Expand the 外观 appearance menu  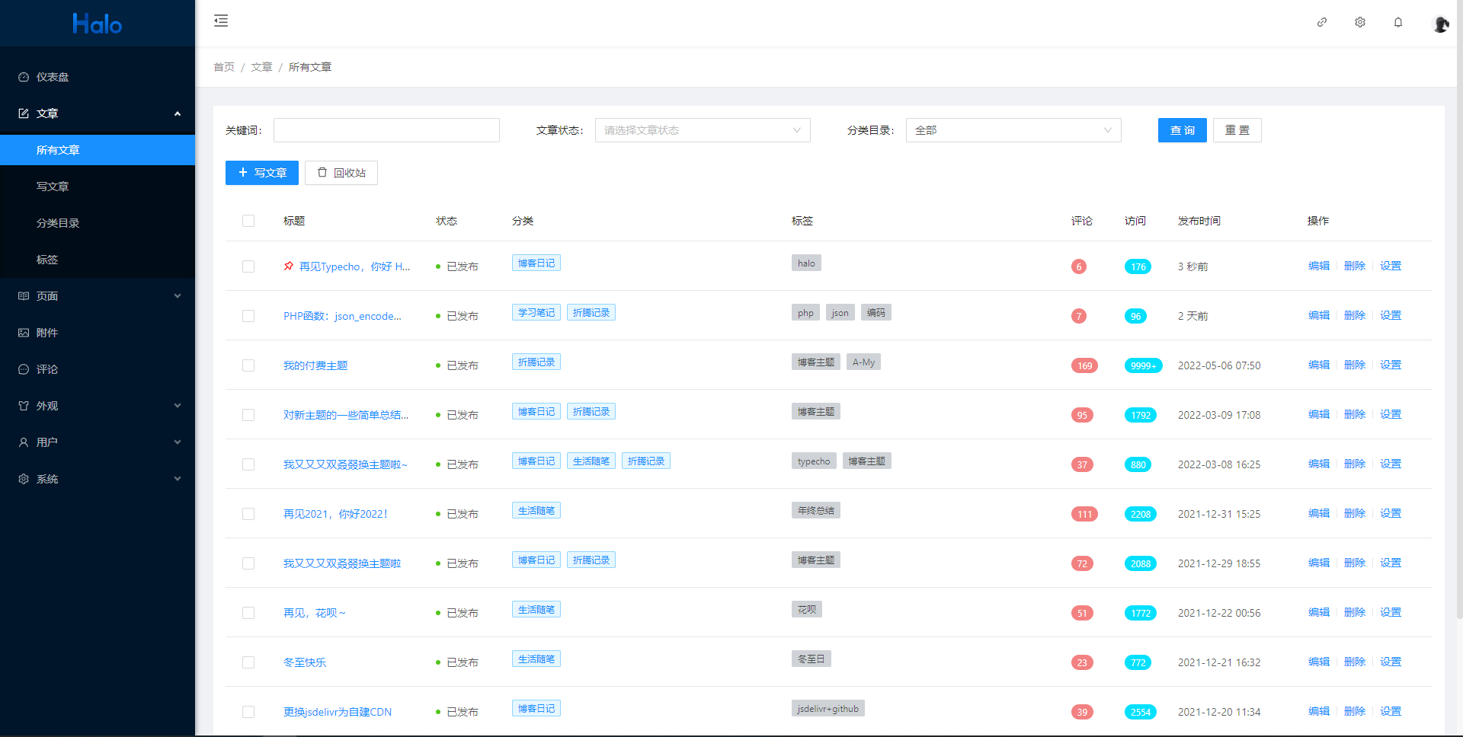(x=47, y=406)
